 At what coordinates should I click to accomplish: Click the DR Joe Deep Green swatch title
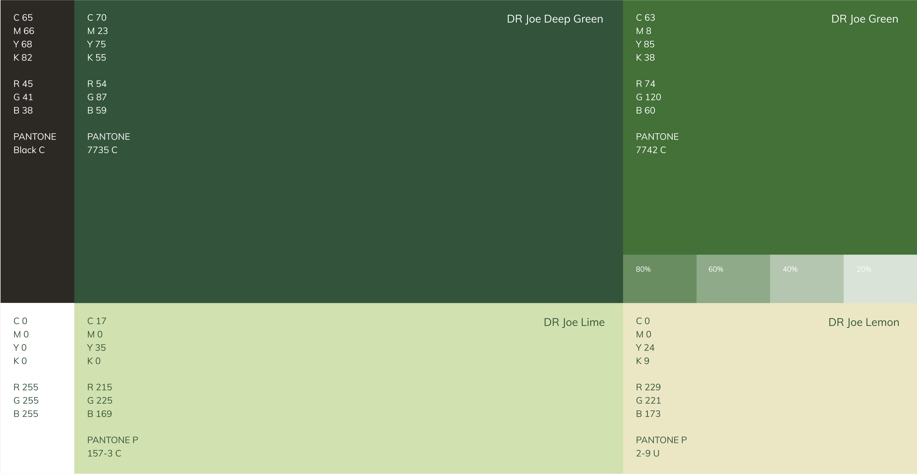click(555, 19)
